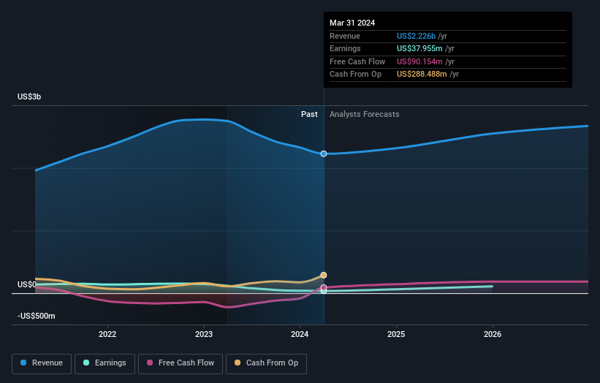The width and height of the screenshot is (600, 383).
Task: Click the orange Cash From Op data point
Action: pyautogui.click(x=324, y=275)
